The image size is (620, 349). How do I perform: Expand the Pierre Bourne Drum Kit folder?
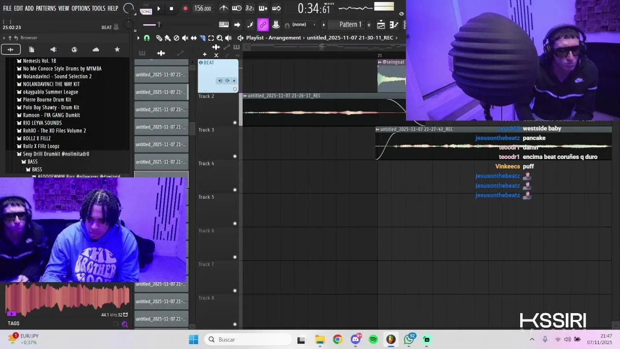(x=44, y=100)
